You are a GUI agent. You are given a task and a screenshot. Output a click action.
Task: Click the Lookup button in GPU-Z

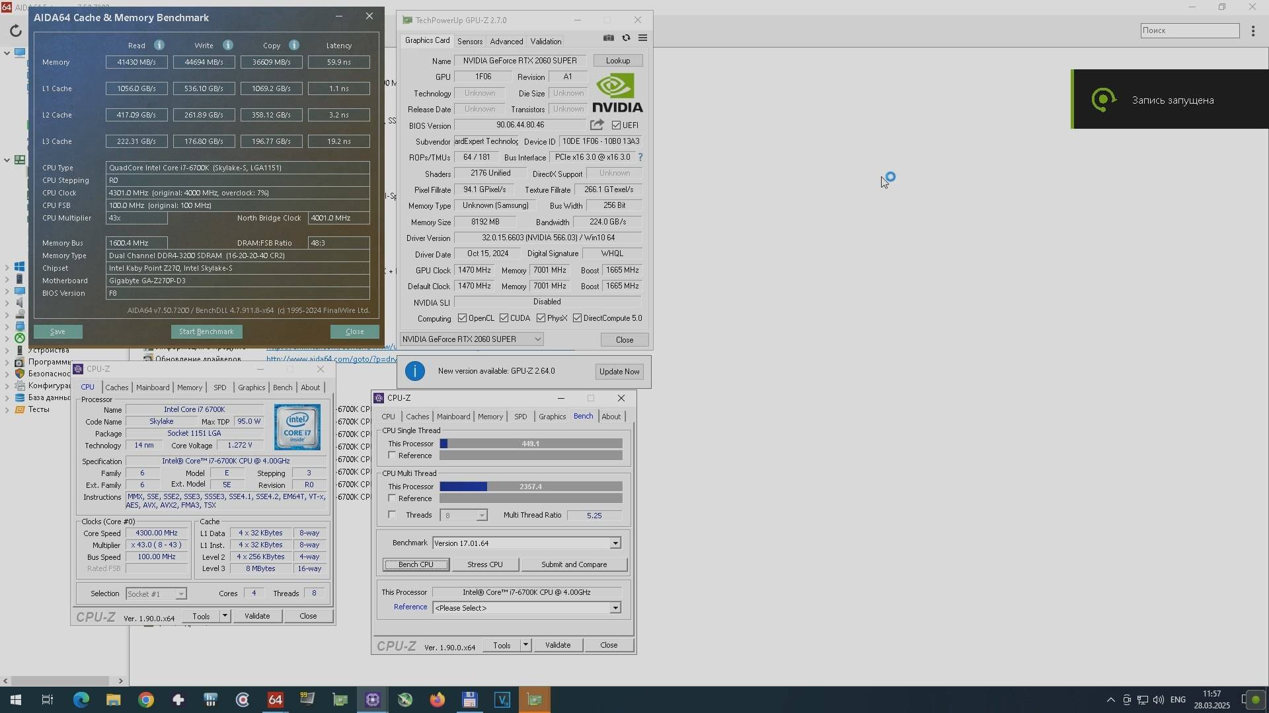tap(618, 61)
